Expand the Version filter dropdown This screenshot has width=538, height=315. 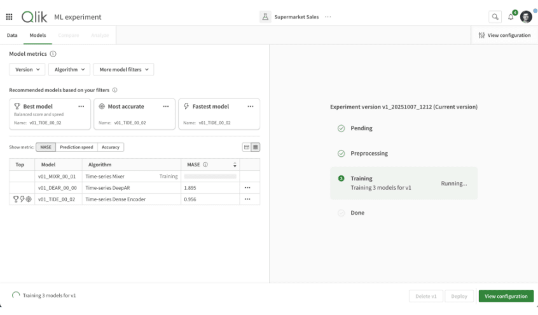click(27, 70)
